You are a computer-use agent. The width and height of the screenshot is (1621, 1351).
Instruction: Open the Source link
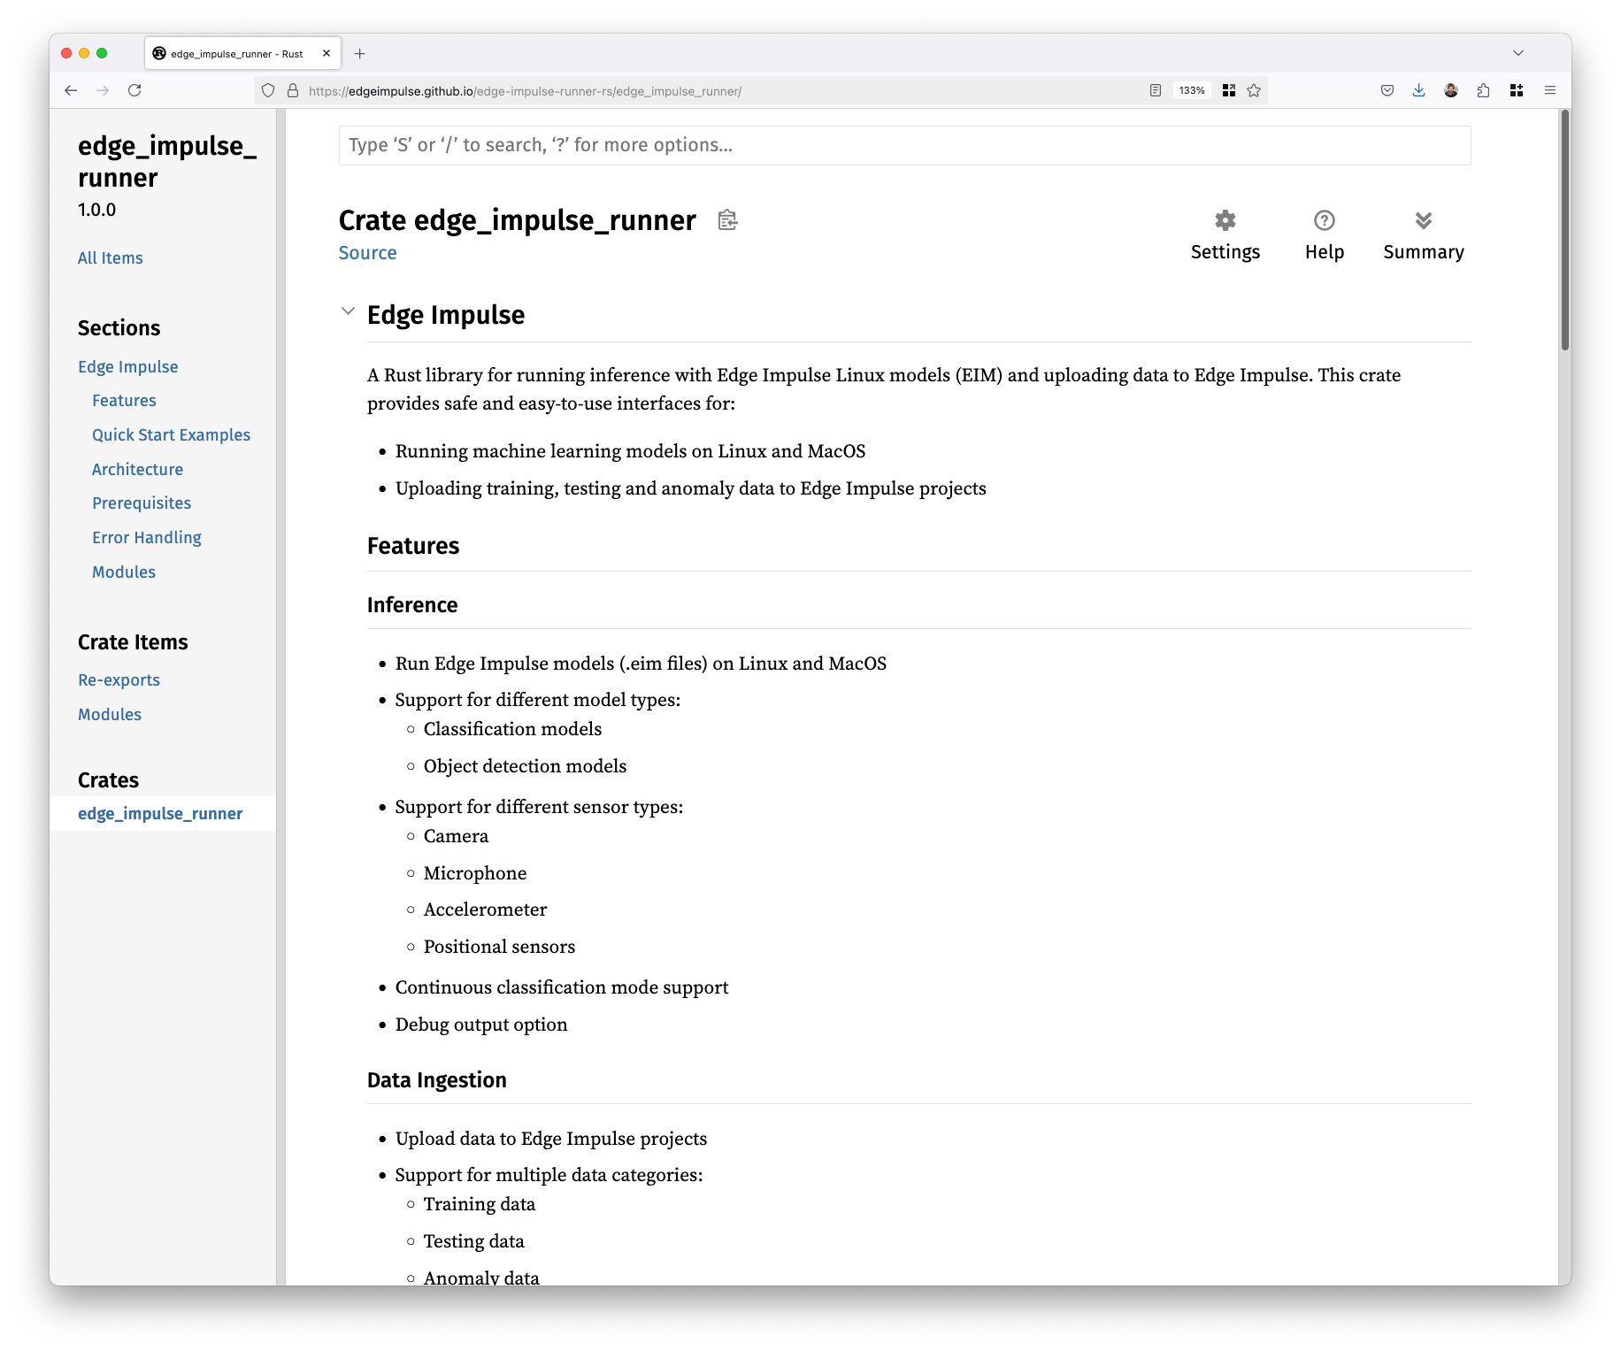pos(367,253)
